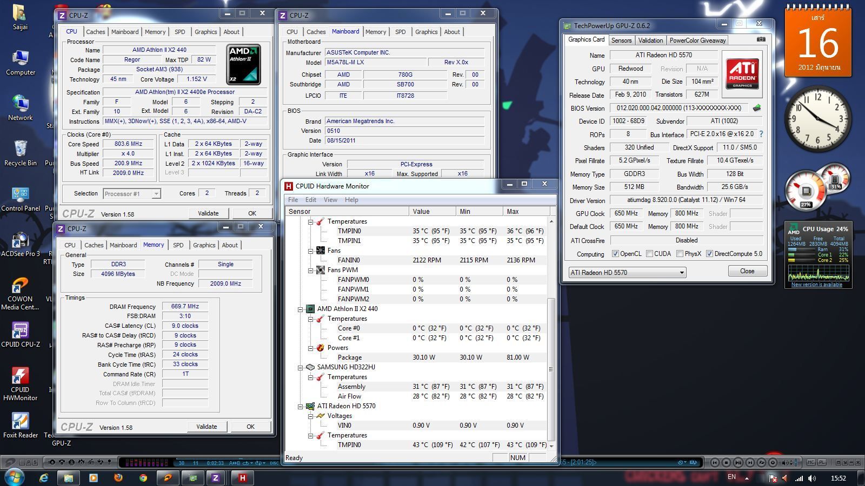Image resolution: width=865 pixels, height=486 pixels.
Task: Collapse the Fans node in HWMonitor
Action: tap(311, 251)
